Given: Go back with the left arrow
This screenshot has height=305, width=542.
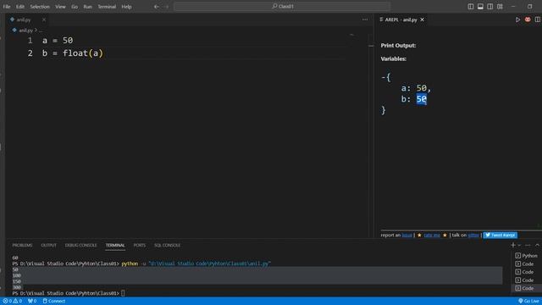Looking at the screenshot, I should coord(156,7).
